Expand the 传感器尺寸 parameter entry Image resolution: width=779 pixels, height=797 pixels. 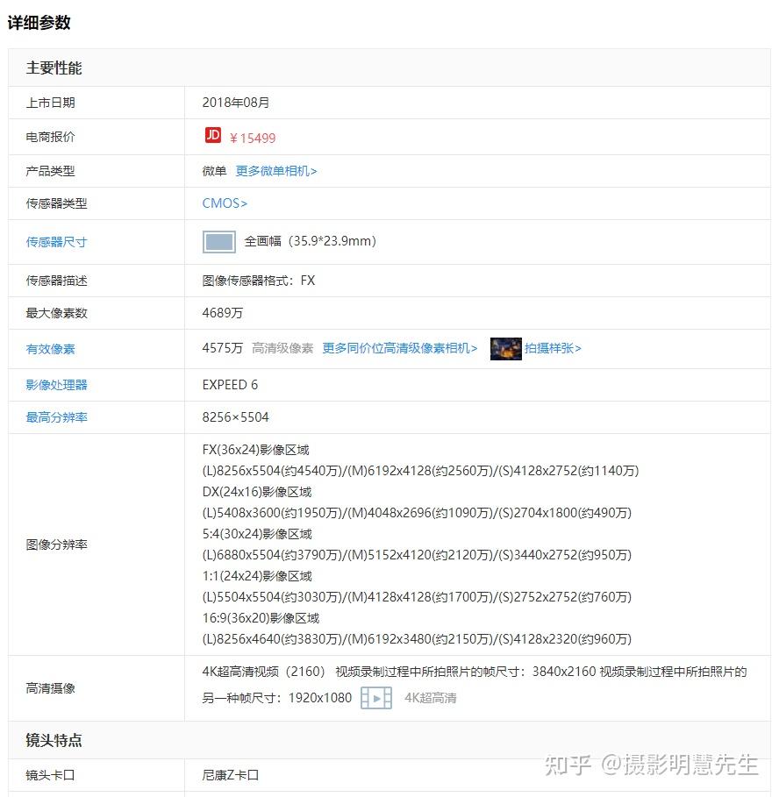[x=55, y=241]
